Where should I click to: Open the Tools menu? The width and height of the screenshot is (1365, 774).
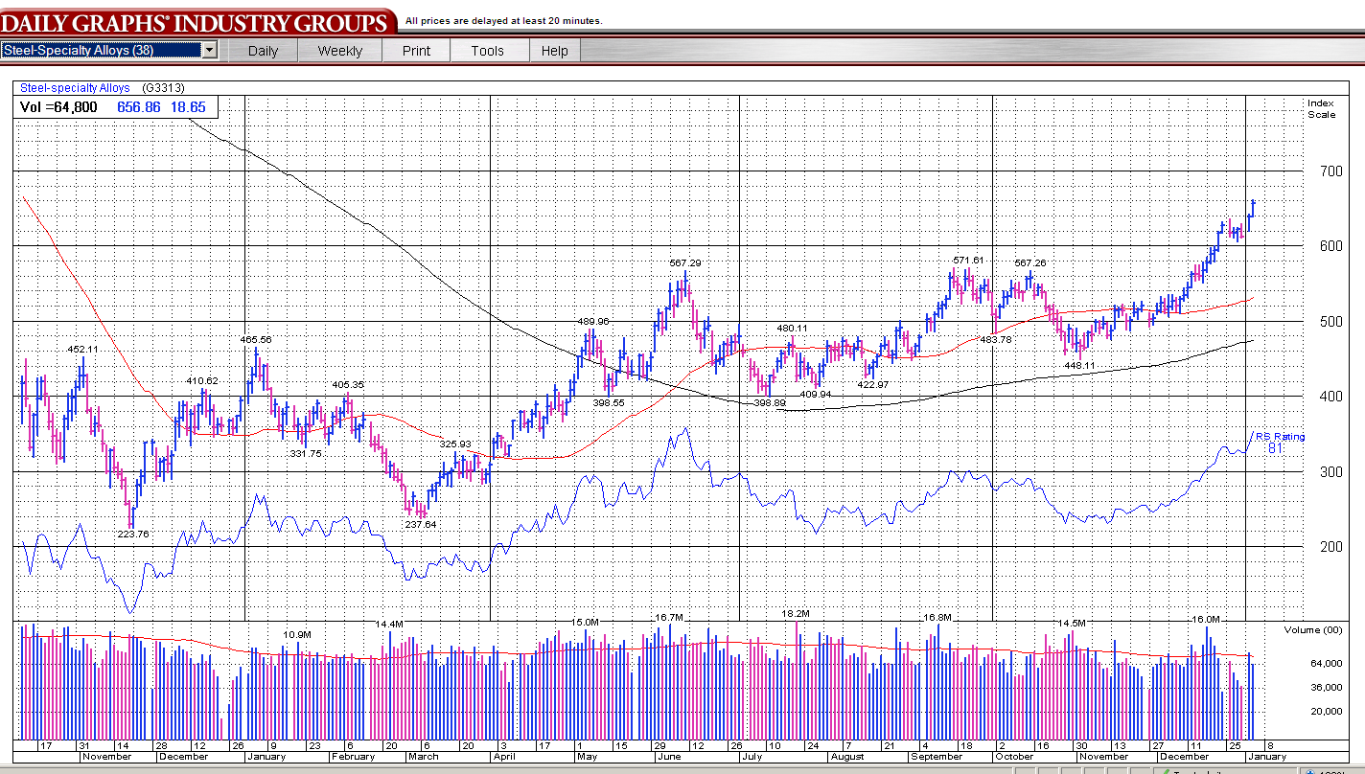click(487, 51)
